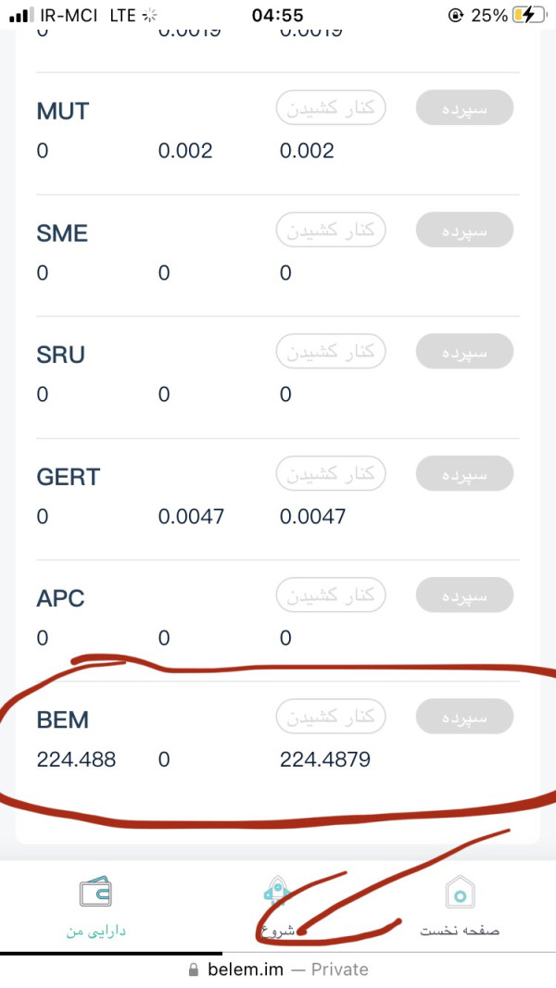The height and width of the screenshot is (988, 556).
Task: Tap the rotation lock status icon
Action: [x=455, y=15]
